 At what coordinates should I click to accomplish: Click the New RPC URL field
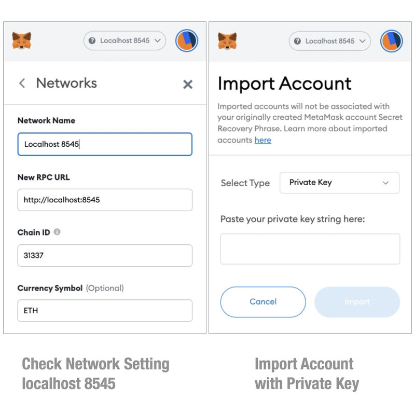tap(105, 200)
